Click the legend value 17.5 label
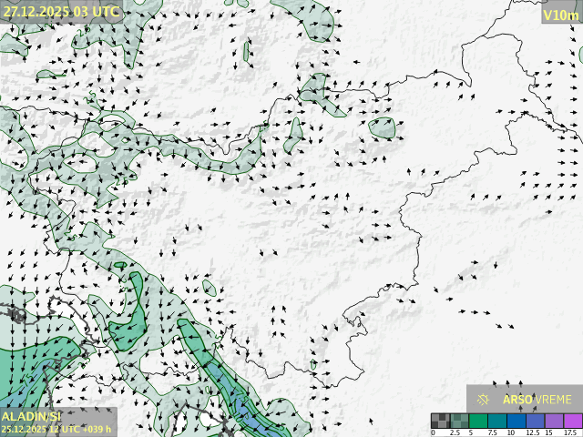This screenshot has height=437, width=583. click(568, 432)
